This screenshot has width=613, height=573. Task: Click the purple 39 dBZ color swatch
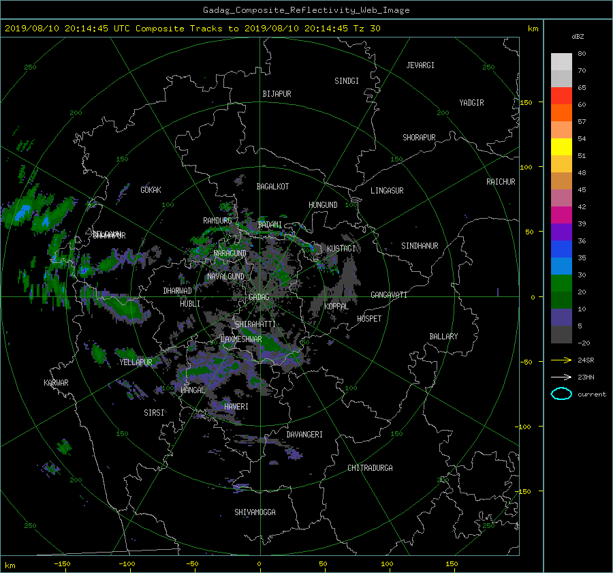pyautogui.click(x=561, y=232)
